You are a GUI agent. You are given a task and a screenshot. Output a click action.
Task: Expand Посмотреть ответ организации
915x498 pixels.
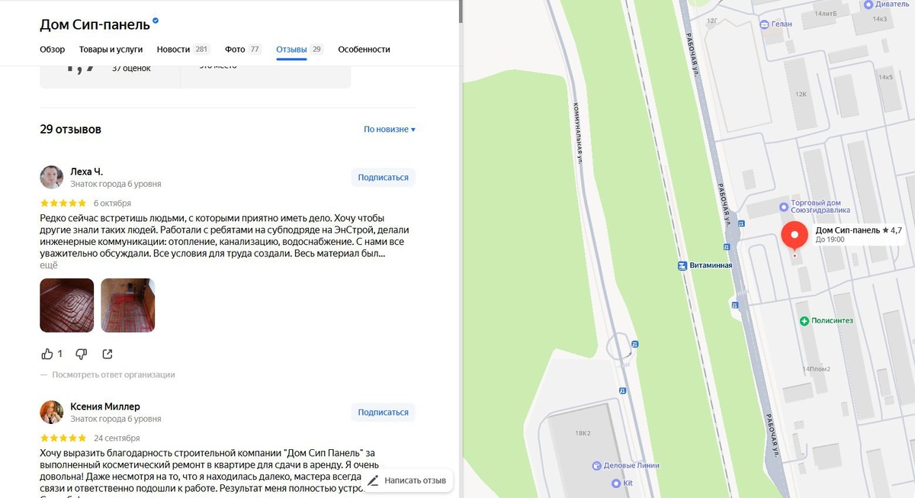[114, 375]
